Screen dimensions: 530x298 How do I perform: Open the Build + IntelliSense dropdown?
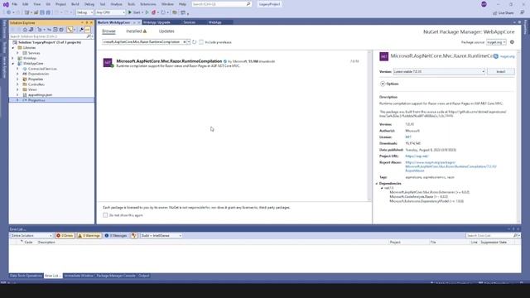(161, 235)
